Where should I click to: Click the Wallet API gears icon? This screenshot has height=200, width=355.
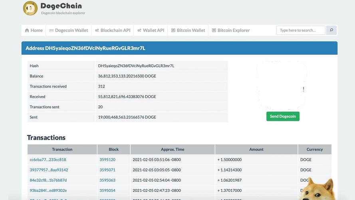(139, 30)
